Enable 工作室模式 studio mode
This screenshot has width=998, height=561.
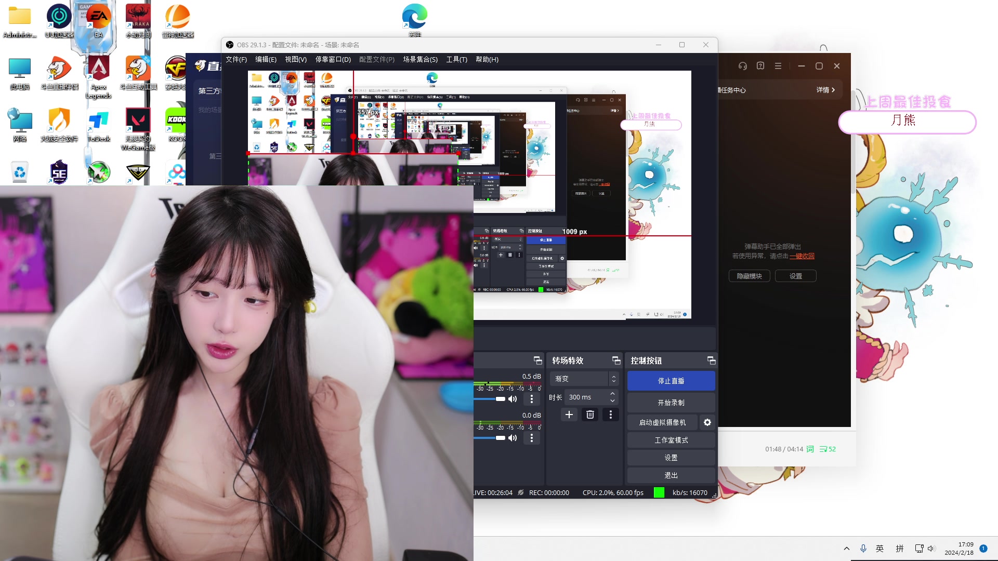tap(671, 440)
